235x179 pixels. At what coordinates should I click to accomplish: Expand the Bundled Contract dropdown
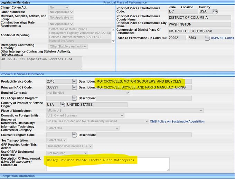[88, 93]
